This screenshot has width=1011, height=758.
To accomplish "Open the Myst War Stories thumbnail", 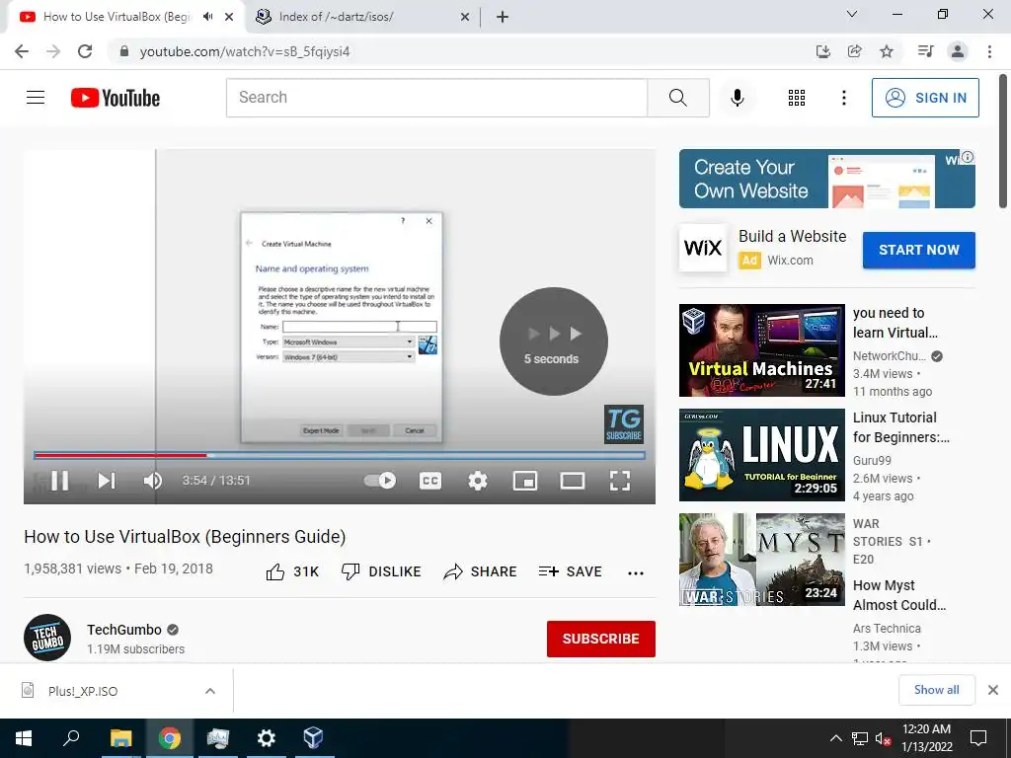I will tap(761, 560).
